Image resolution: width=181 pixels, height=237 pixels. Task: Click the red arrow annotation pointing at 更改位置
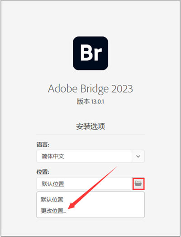[92, 188]
